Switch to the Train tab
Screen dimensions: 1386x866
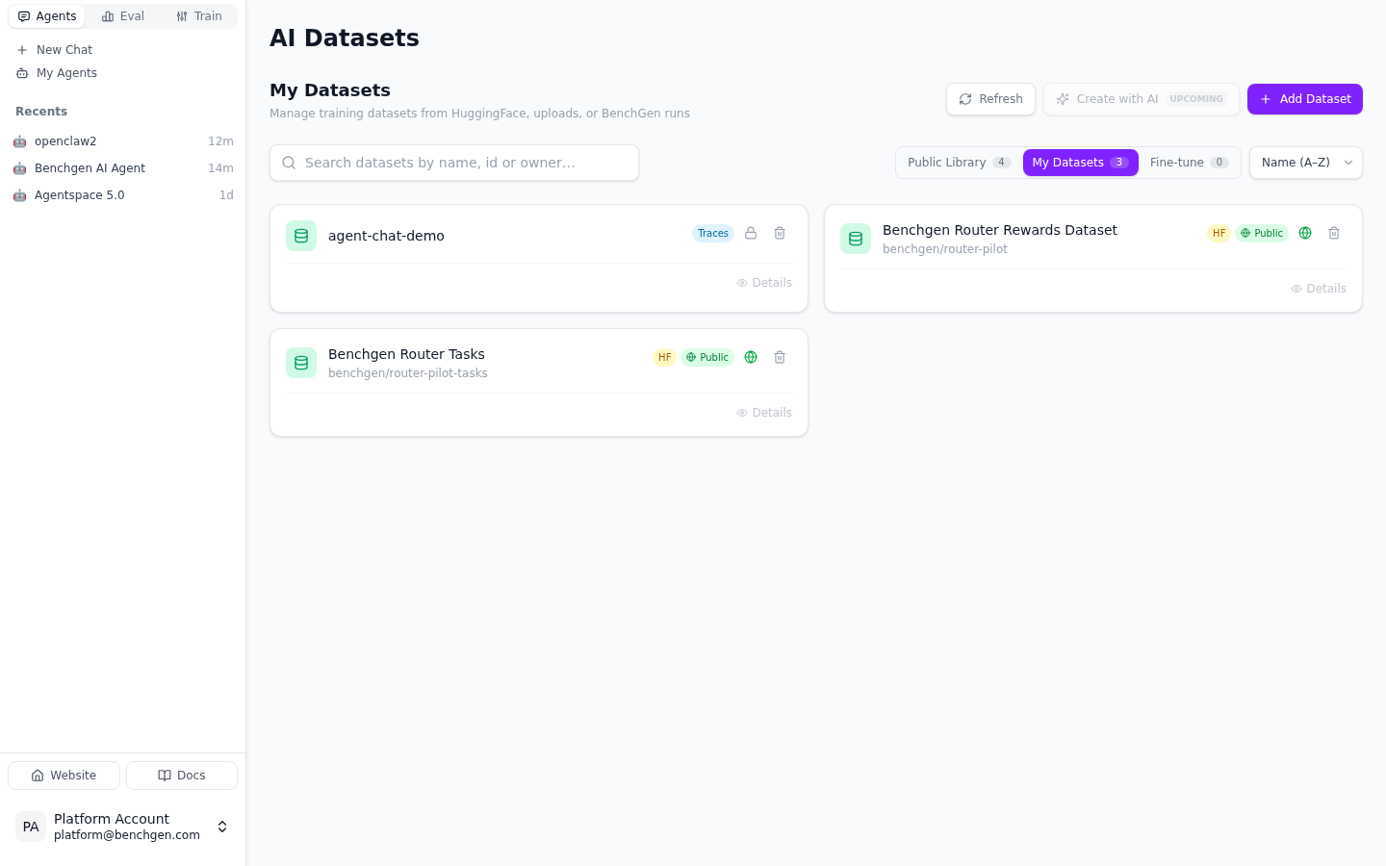199,16
